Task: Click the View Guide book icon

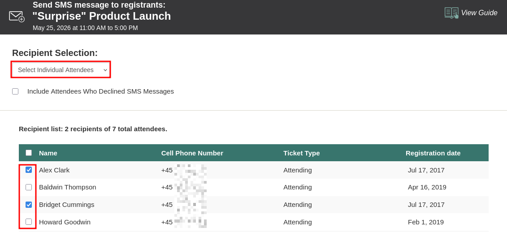Action: click(451, 13)
